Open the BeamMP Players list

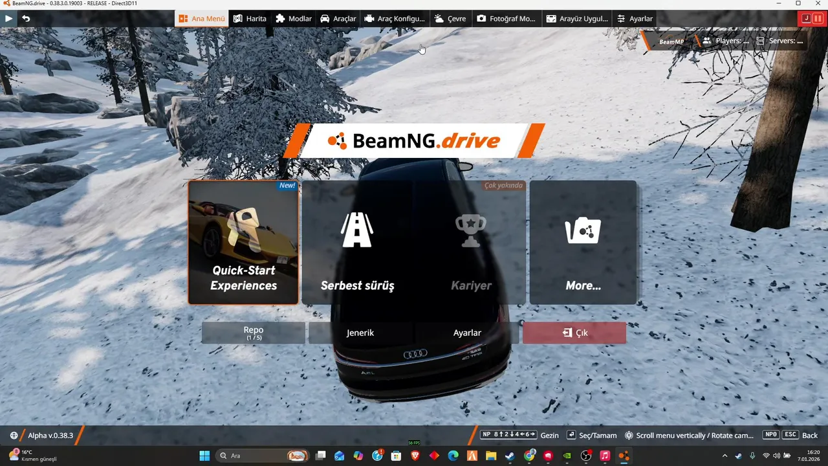726,41
